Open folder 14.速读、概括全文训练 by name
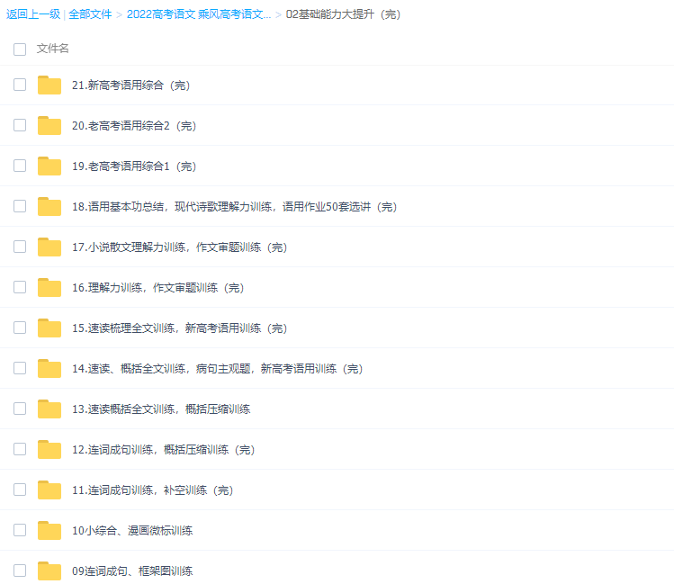Image resolution: width=674 pixels, height=584 pixels. pos(217,369)
